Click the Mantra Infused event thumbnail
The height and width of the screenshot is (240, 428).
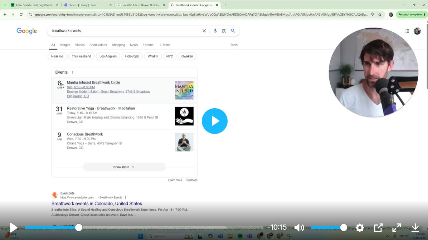coord(184,90)
